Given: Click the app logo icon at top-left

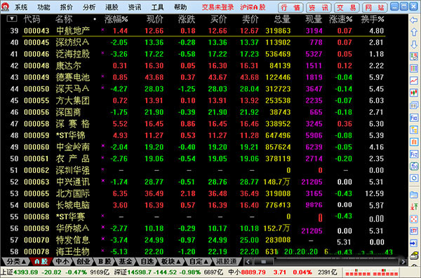Looking at the screenshot, I should (5, 7).
